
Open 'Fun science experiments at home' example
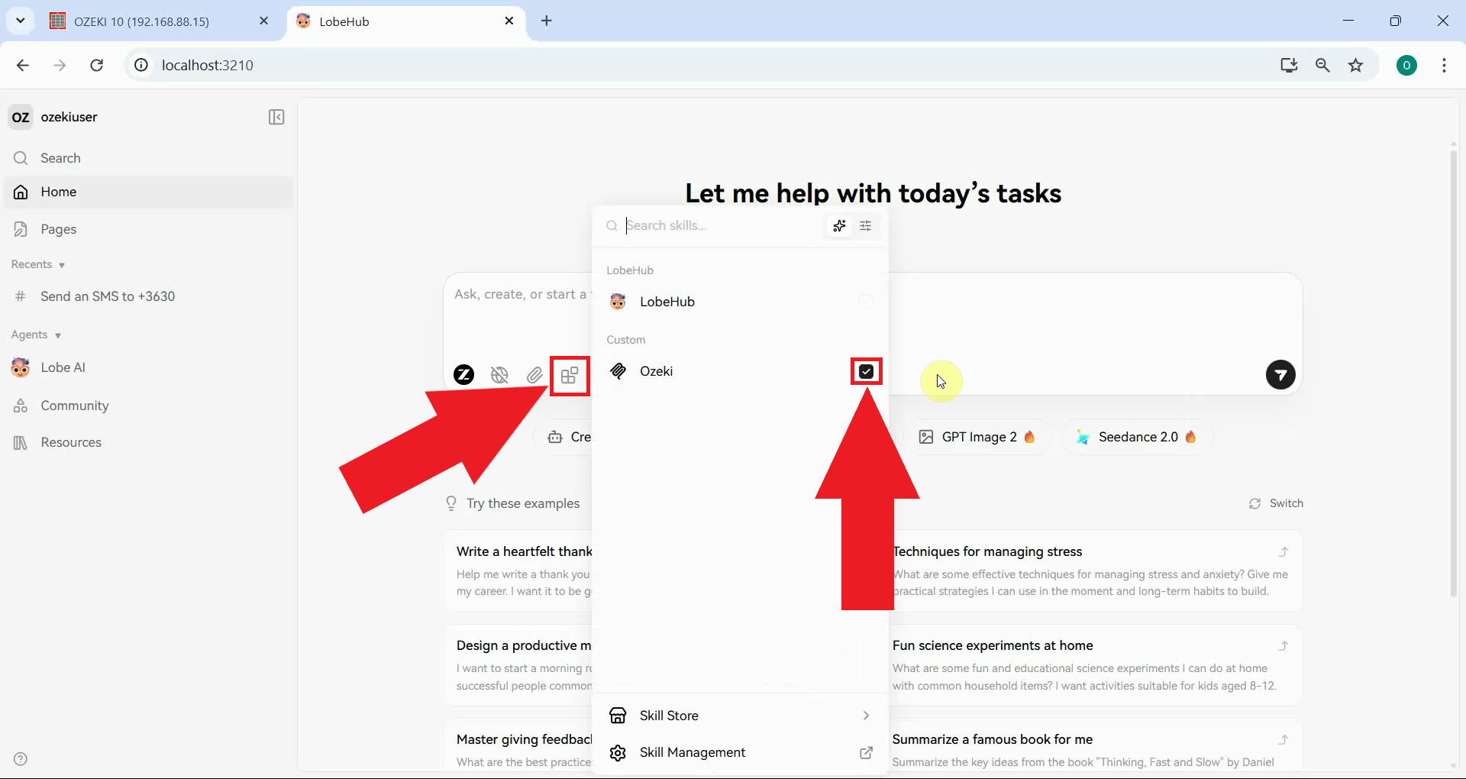(1096, 665)
